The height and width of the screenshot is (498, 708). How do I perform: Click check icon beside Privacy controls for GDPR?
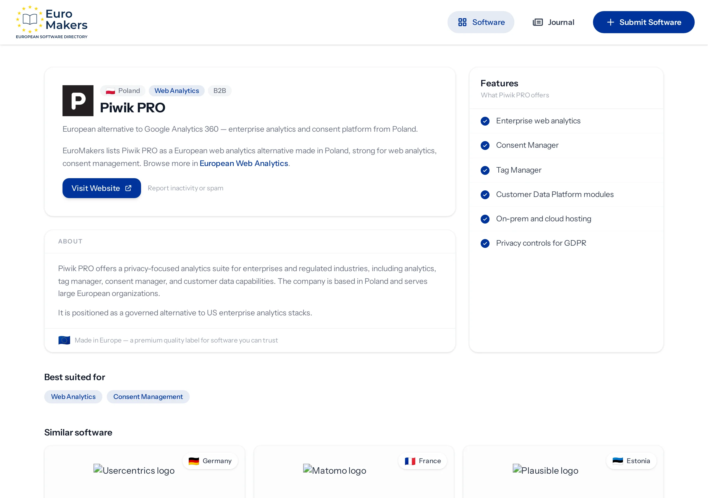coord(485,243)
